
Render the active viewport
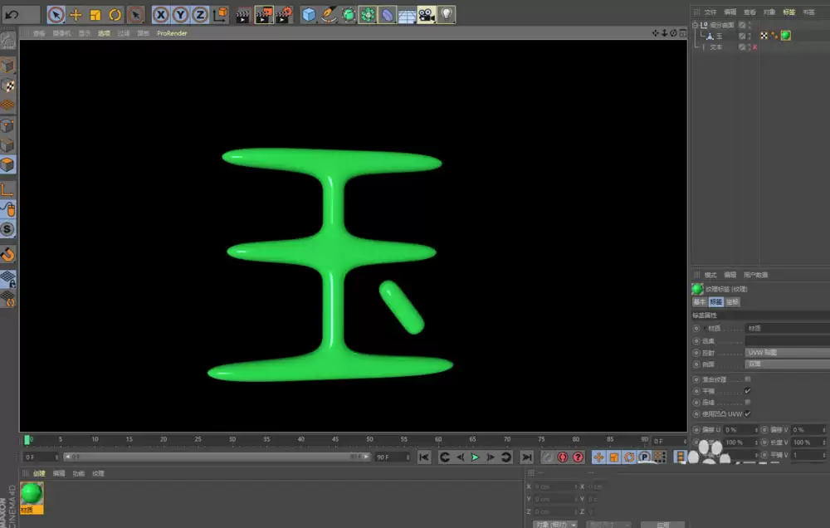[x=244, y=14]
